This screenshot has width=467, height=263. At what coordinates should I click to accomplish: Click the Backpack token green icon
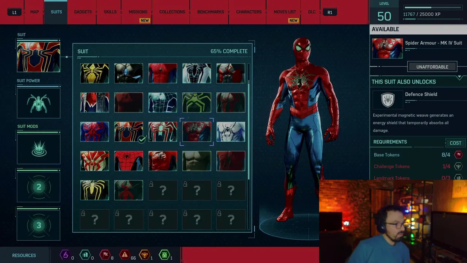(x=164, y=255)
